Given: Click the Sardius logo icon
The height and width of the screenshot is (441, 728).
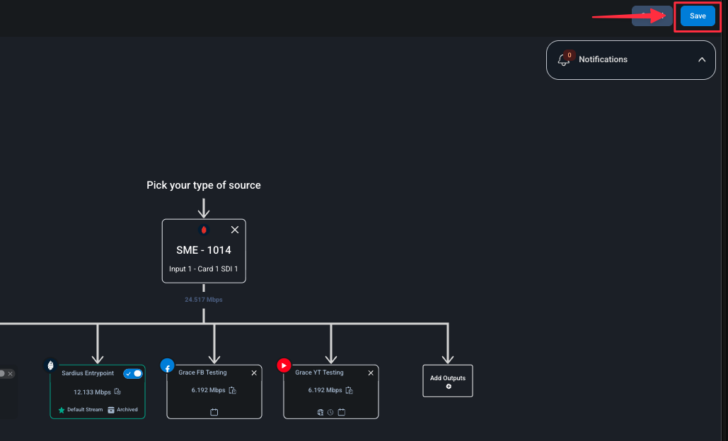Looking at the screenshot, I should [51, 365].
